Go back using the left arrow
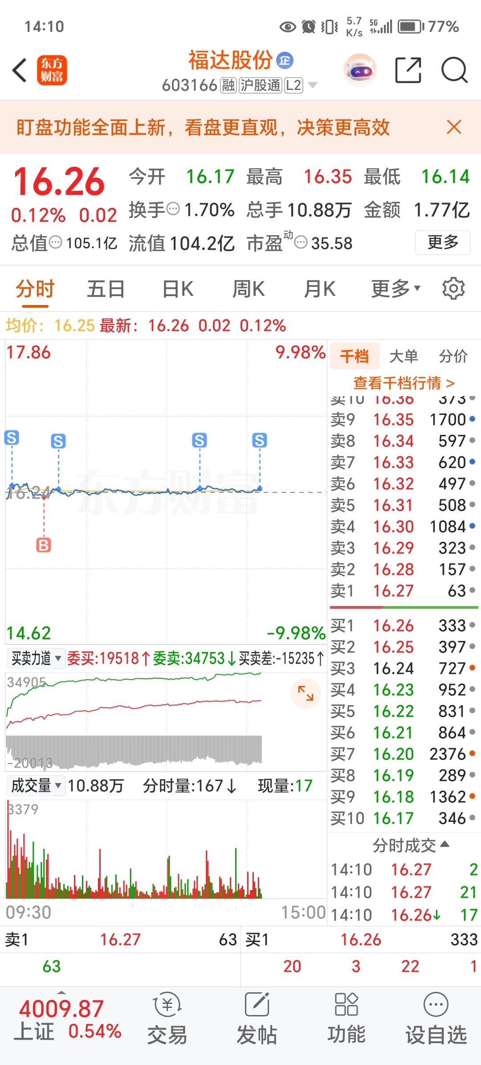 coord(20,70)
